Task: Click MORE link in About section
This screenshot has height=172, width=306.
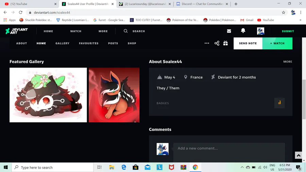Action: pyautogui.click(x=288, y=62)
